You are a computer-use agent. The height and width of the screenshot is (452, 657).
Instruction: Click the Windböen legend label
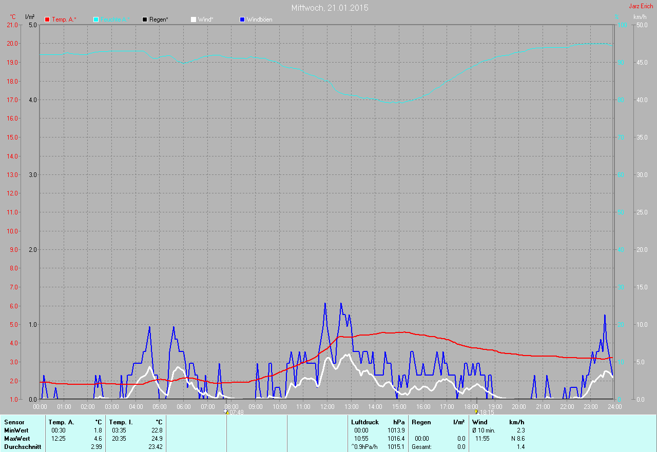tap(260, 19)
